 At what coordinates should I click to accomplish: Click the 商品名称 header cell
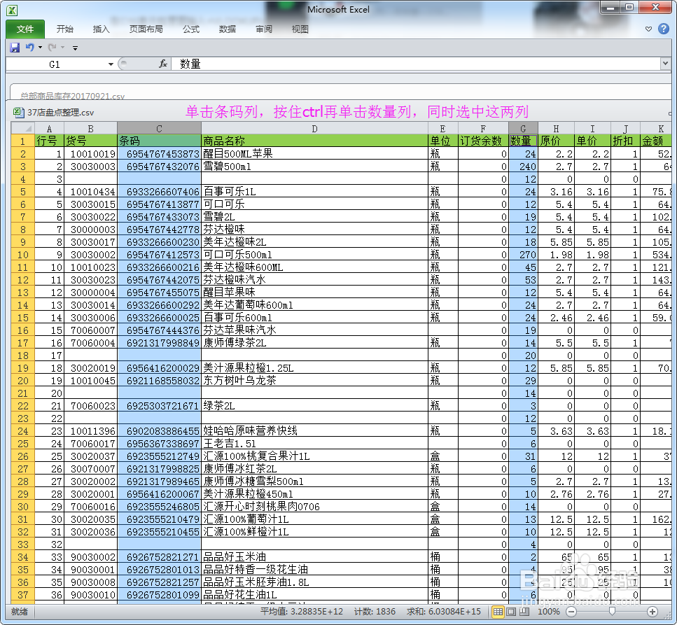click(x=314, y=141)
